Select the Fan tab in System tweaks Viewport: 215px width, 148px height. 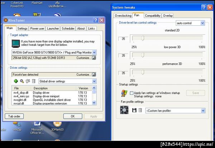137,15
